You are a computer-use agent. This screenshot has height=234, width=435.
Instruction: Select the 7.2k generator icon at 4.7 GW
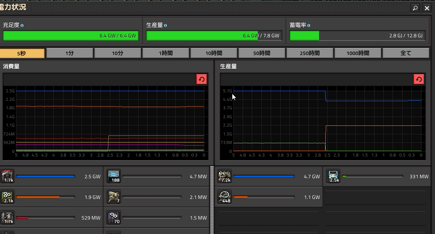[225, 177]
